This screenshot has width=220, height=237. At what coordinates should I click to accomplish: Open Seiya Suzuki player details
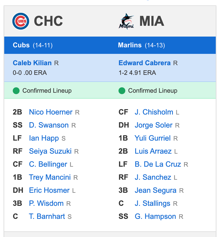coord(50,151)
